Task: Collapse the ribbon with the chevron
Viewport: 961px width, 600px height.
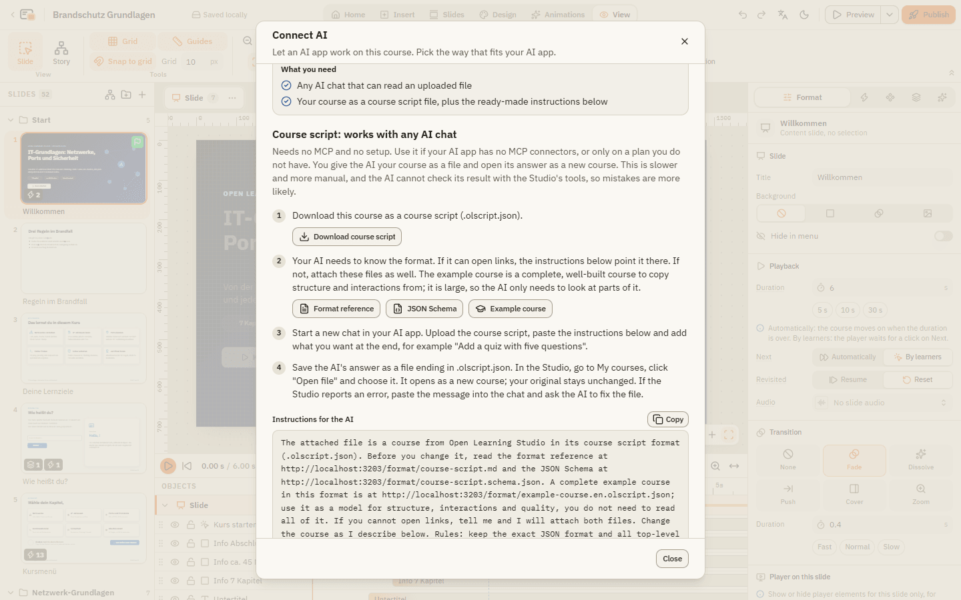Action: (x=952, y=73)
